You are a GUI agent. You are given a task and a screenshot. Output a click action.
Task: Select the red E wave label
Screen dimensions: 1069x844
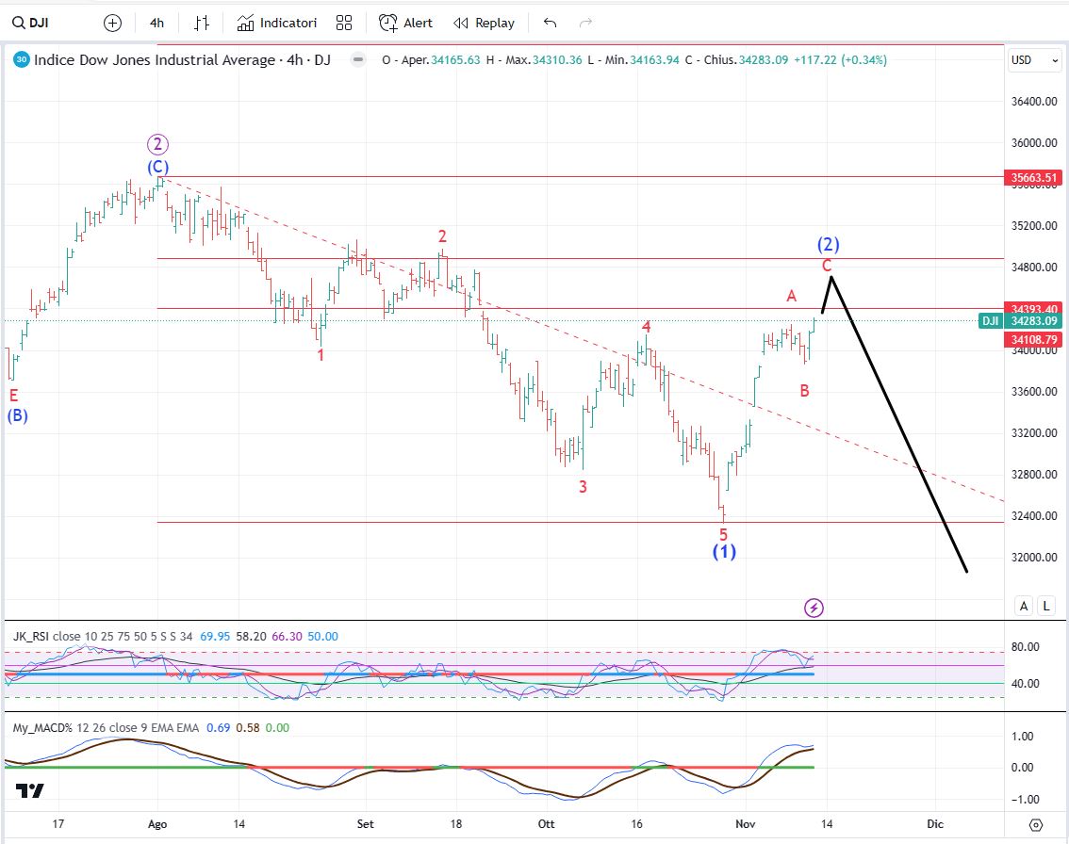tap(13, 396)
